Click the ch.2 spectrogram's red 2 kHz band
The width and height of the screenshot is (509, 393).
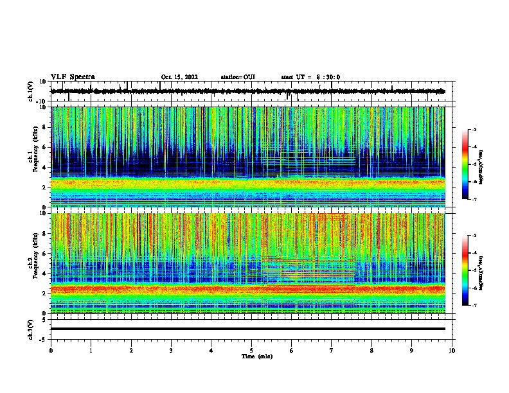248,289
